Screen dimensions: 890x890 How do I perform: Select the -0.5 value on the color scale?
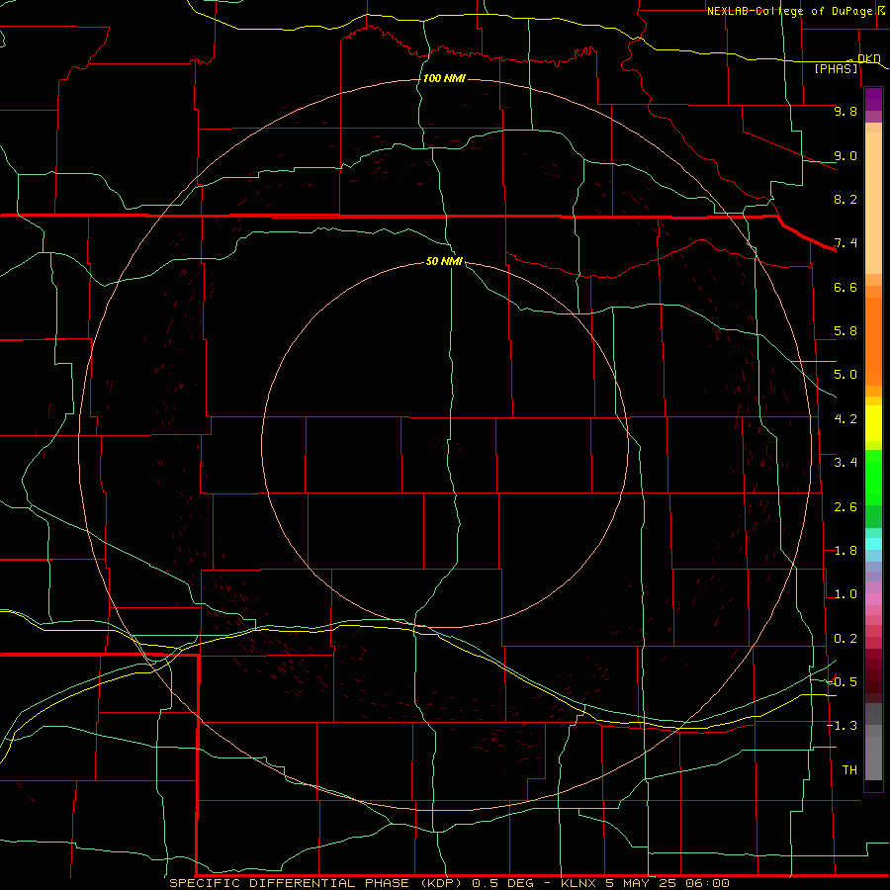843,682
